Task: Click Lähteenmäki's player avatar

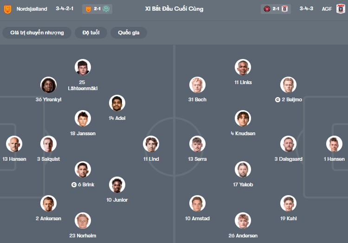Action: click(x=83, y=67)
